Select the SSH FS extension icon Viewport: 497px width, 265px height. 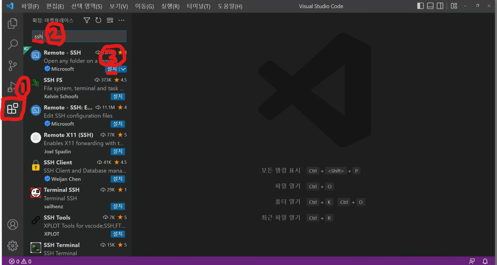coord(36,83)
